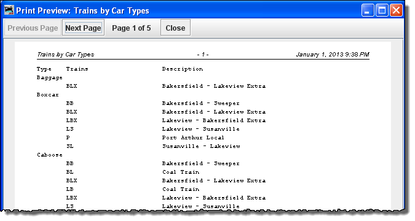
Task: Click the Next Page button
Action: (83, 28)
